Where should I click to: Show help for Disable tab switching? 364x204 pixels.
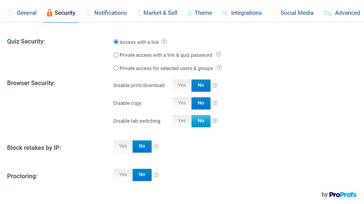coord(215,121)
